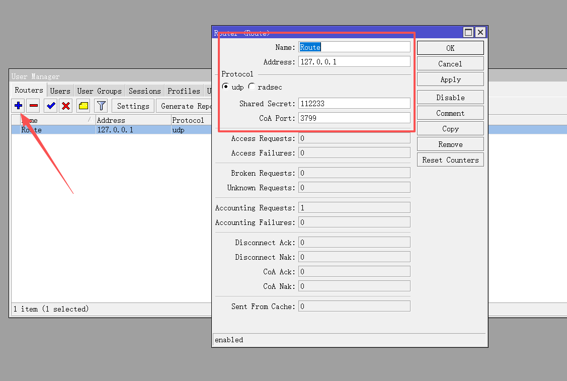
Task: Click the Apply button
Action: coord(450,80)
